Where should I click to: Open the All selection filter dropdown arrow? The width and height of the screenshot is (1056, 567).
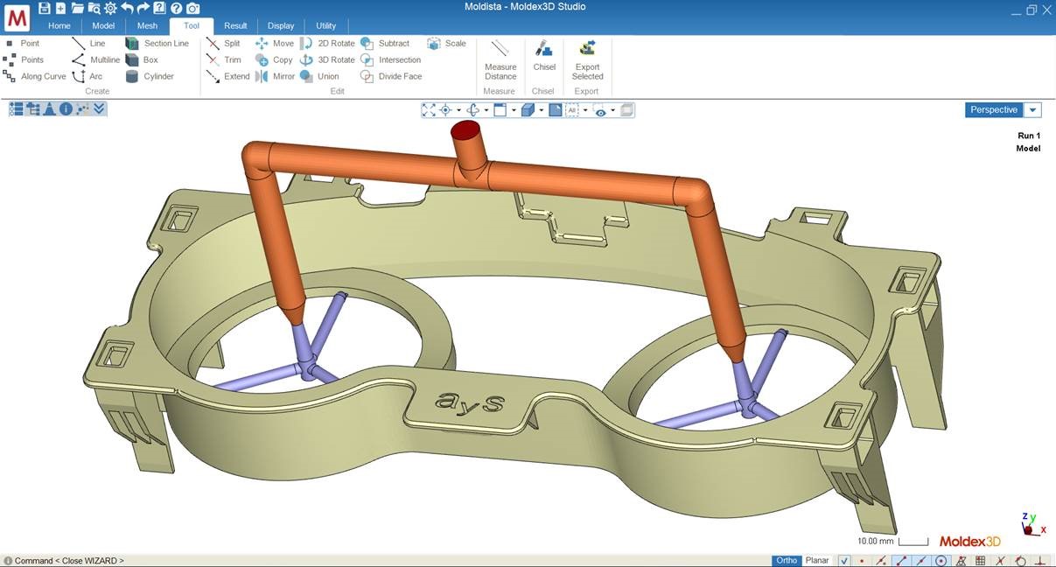coord(584,110)
